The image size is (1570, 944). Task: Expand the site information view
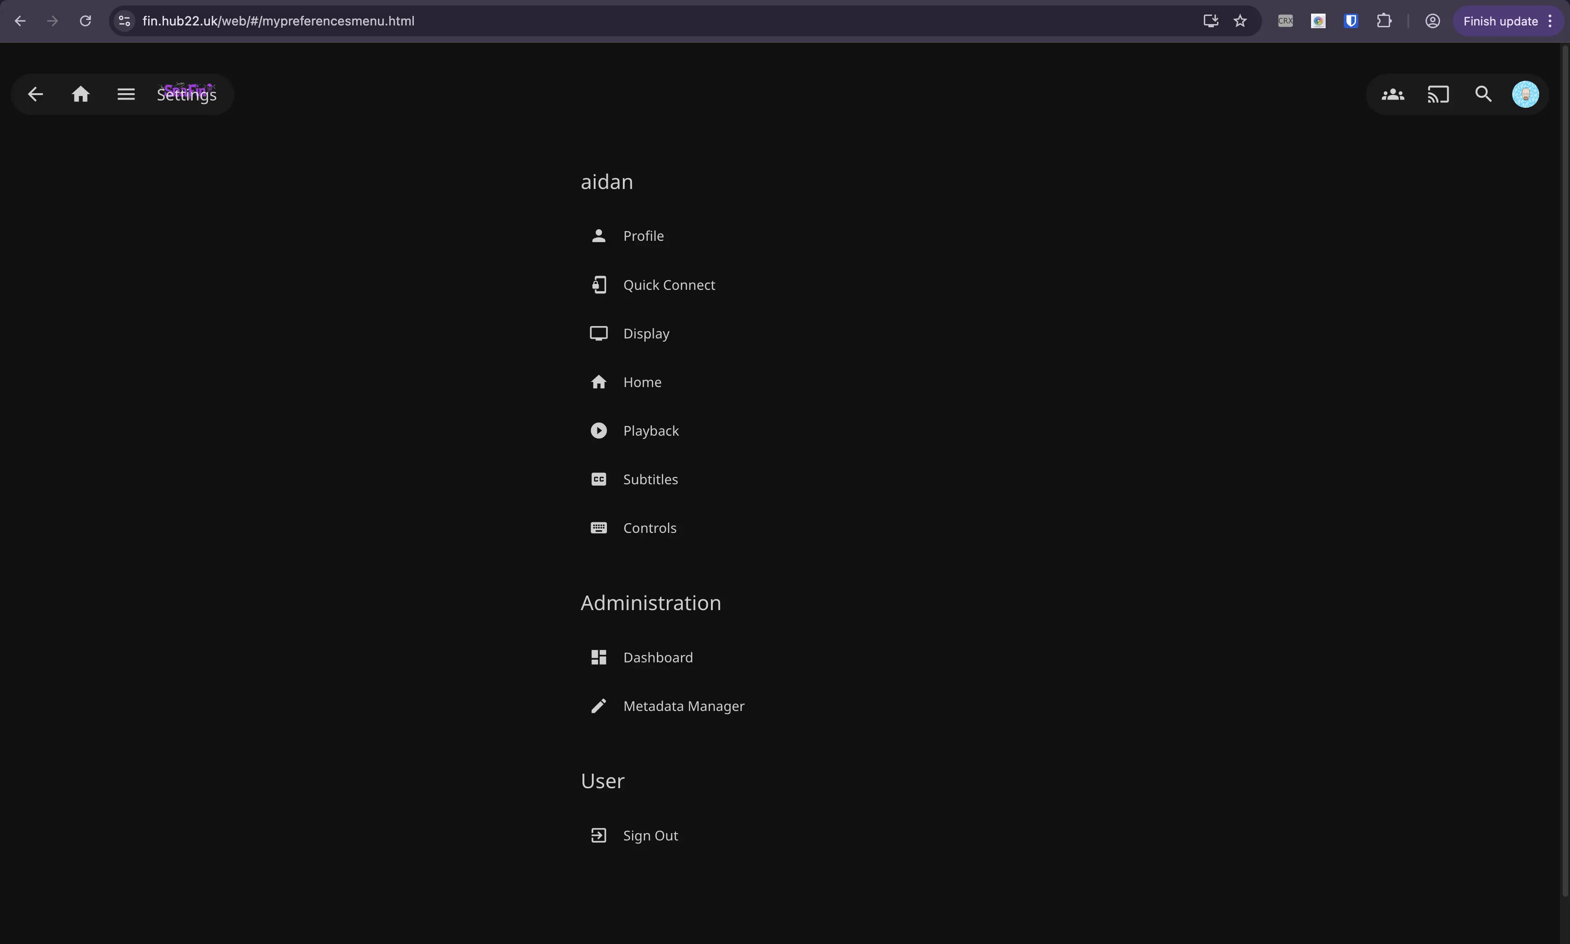click(x=124, y=20)
